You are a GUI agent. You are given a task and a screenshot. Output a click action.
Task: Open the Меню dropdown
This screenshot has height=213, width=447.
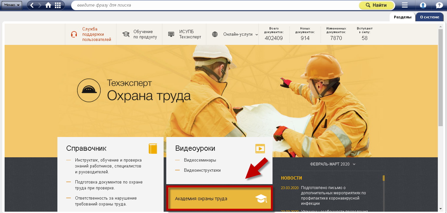(x=12, y=5)
